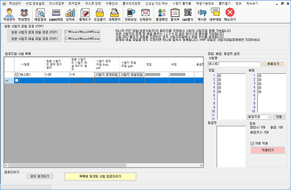The image size is (291, 190).
Task: Open the 테스트 관련 menu
Action: tap(93, 3)
